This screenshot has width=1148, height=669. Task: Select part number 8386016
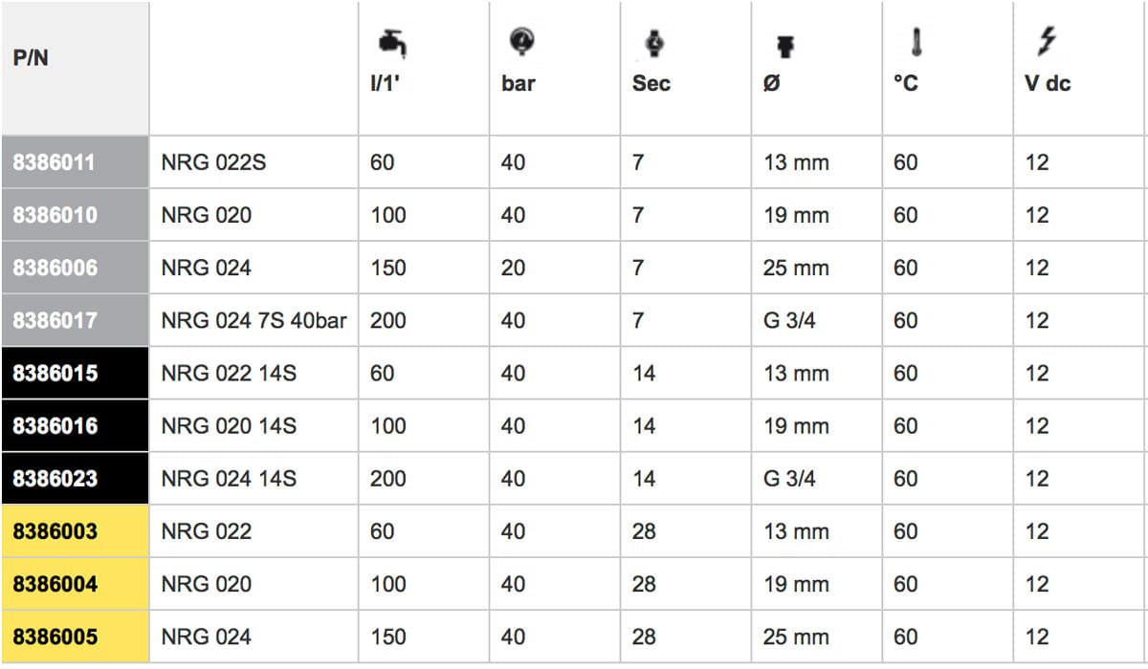(x=55, y=425)
